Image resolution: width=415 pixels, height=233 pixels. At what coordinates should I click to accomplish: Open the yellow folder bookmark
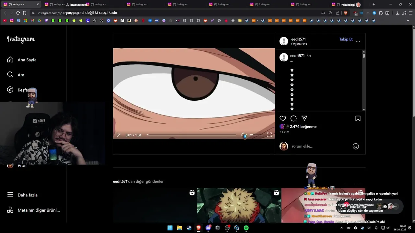coord(240,20)
